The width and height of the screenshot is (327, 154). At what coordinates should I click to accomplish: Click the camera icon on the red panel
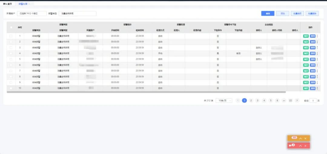click(x=290, y=146)
